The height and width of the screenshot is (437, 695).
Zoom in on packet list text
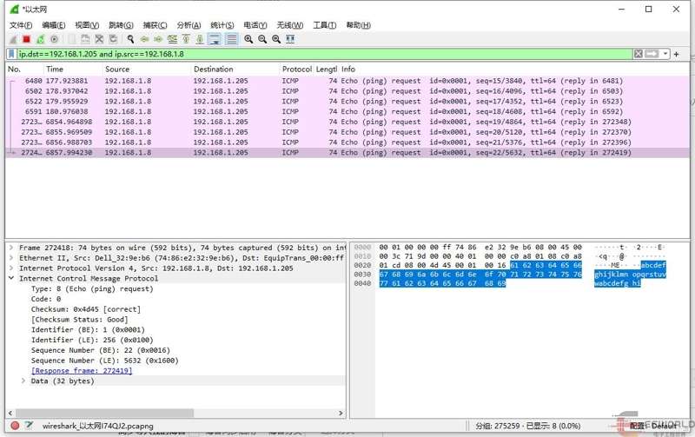pos(248,39)
